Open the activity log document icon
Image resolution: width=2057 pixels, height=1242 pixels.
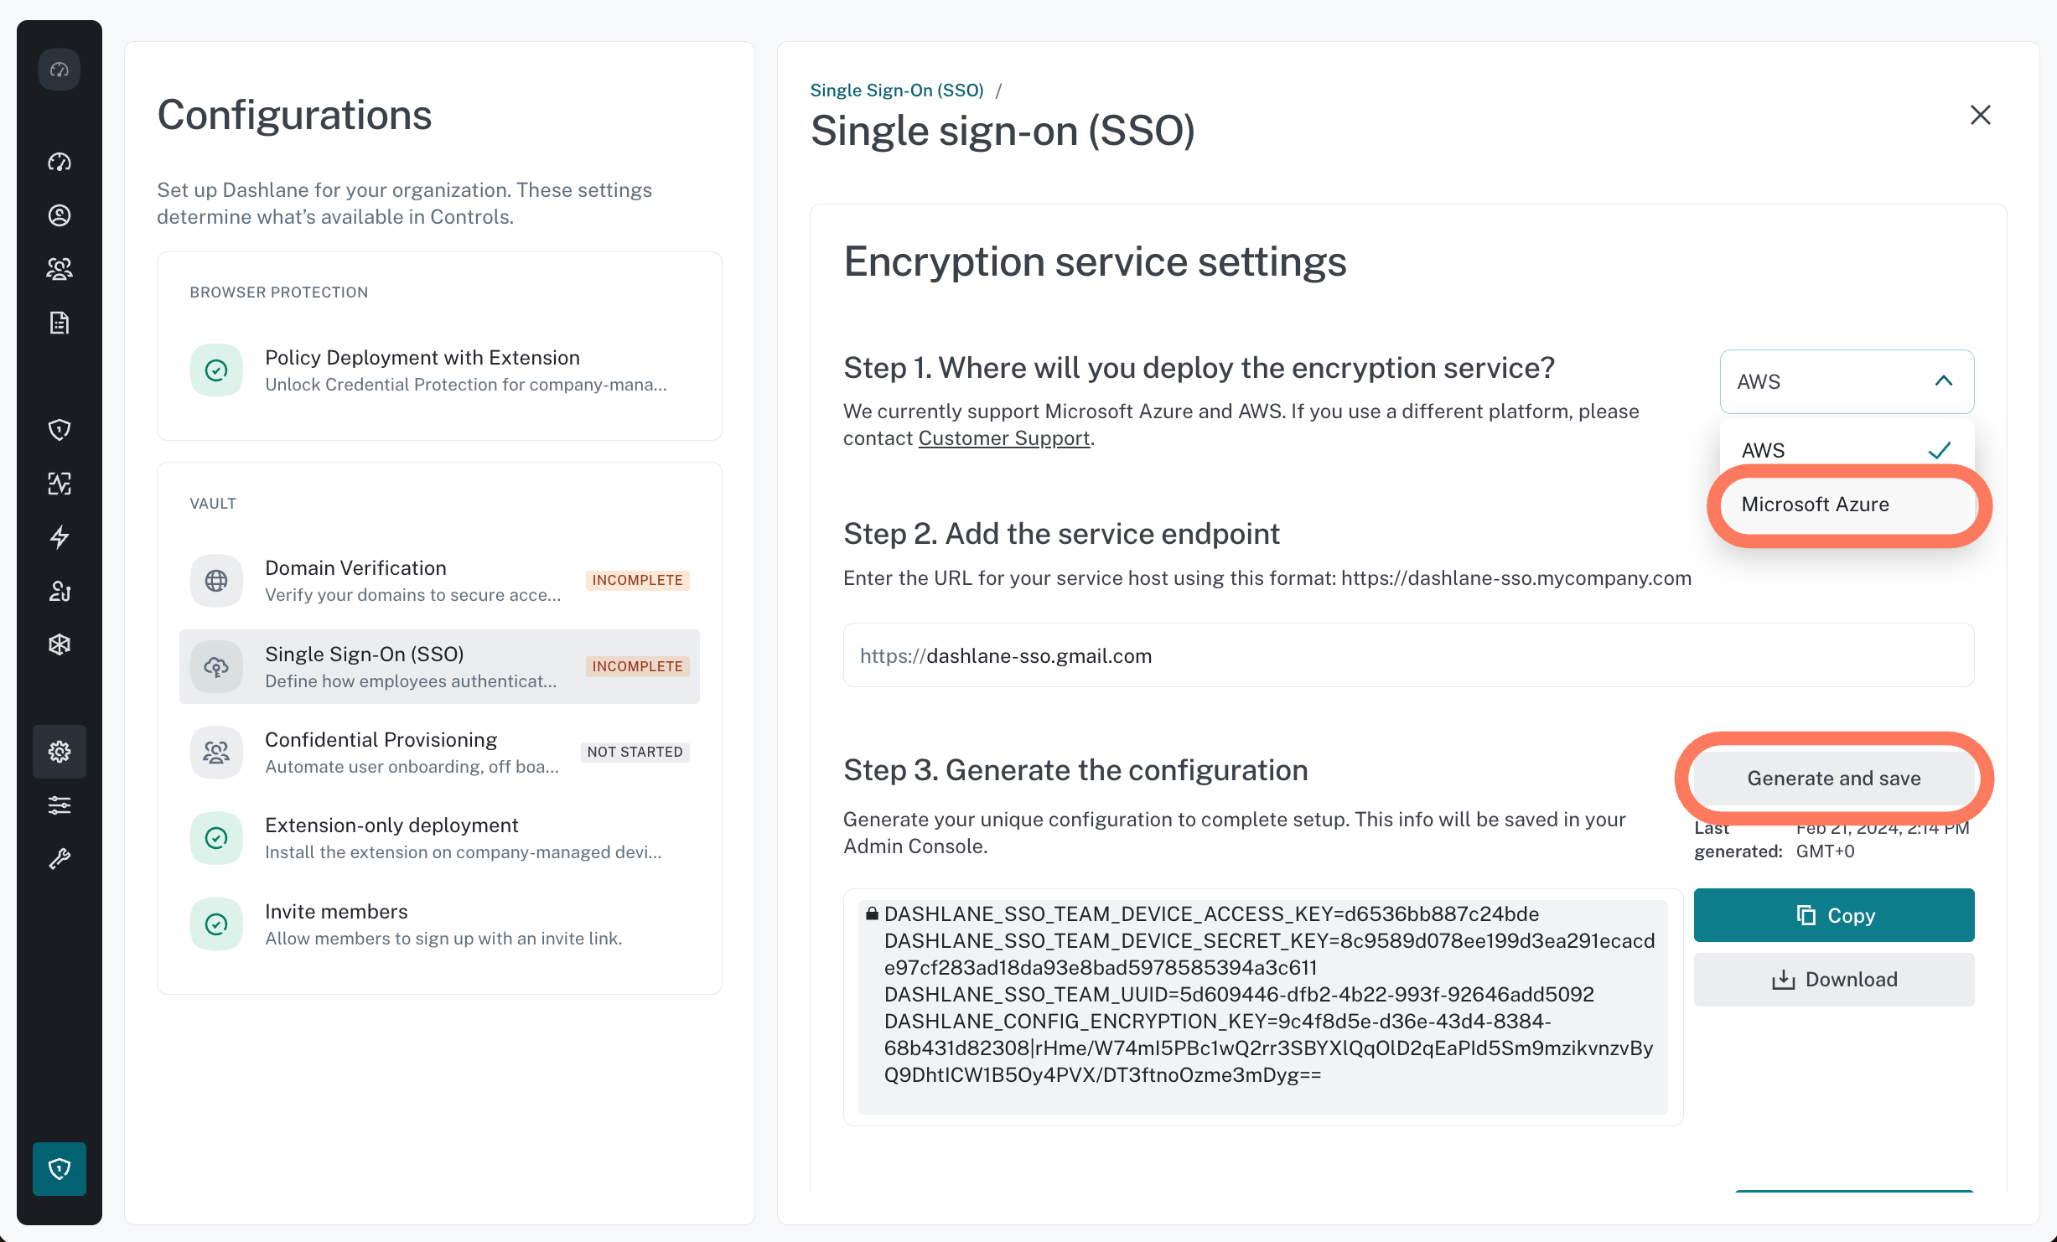60,323
